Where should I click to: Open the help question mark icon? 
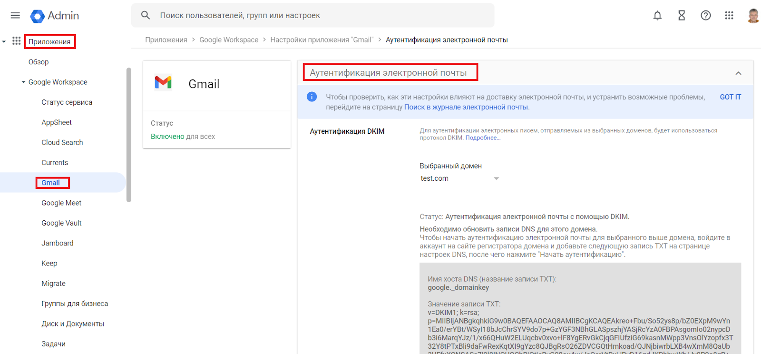[706, 15]
